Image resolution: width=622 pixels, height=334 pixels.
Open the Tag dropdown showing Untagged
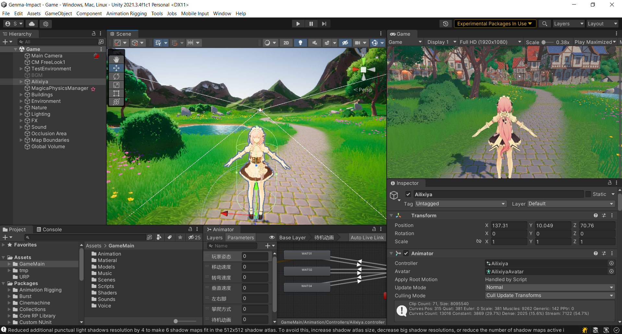coord(460,204)
